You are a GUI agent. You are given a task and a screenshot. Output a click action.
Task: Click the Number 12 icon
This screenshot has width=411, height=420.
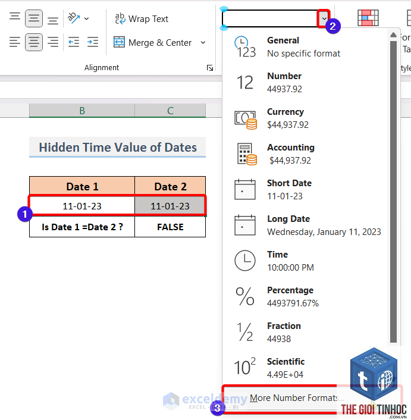(245, 83)
